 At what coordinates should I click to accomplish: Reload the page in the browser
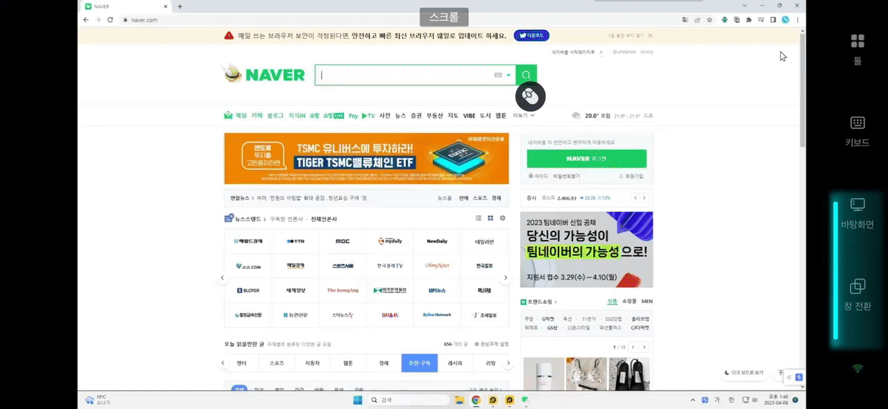click(x=111, y=20)
